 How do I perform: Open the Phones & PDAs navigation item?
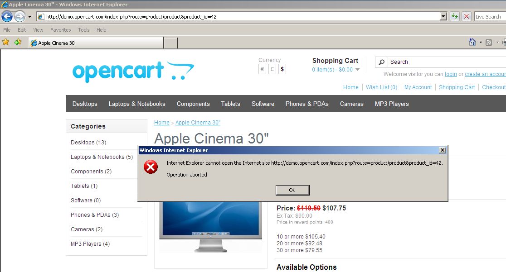tap(307, 104)
